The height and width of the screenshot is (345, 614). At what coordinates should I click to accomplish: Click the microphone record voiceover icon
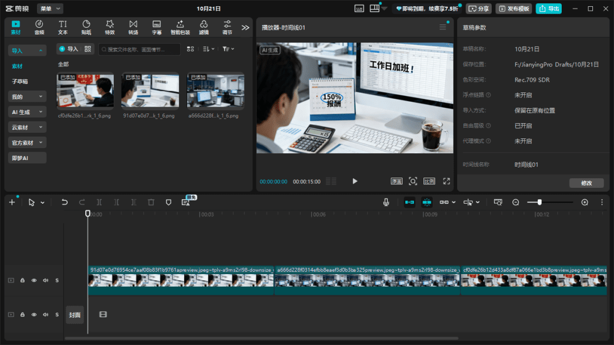(386, 202)
